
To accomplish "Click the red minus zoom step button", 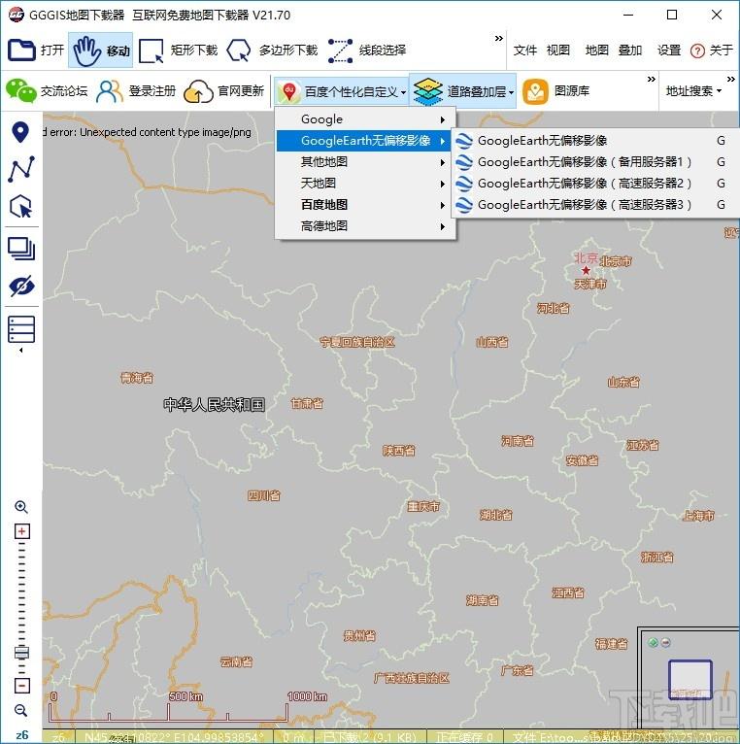I will pyautogui.click(x=21, y=685).
